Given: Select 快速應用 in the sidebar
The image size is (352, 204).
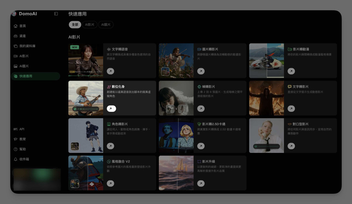Looking at the screenshot, I should pyautogui.click(x=35, y=76).
